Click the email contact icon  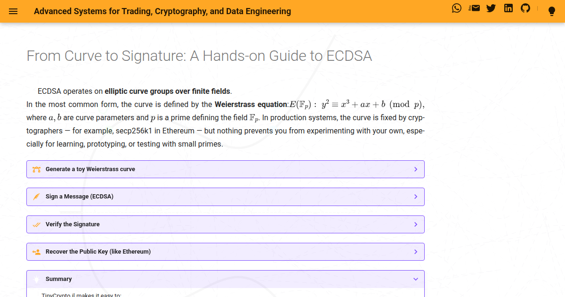[x=474, y=8]
